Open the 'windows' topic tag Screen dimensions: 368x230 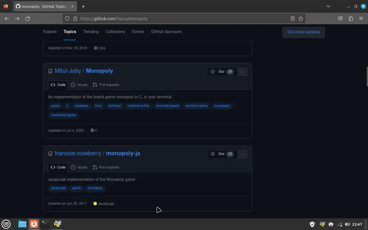click(81, 106)
